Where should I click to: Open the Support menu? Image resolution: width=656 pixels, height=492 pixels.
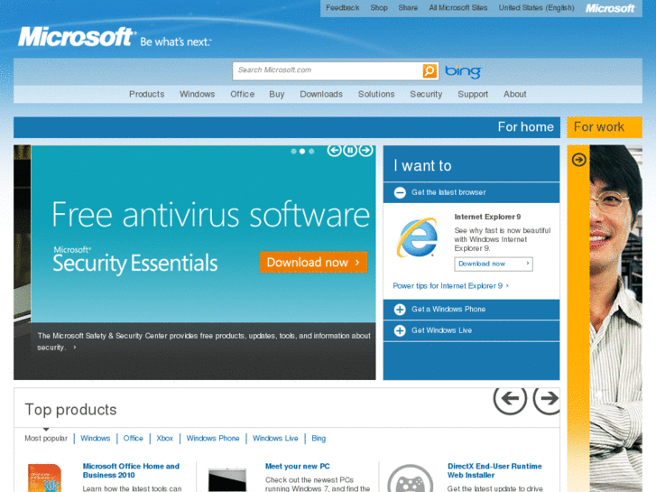click(473, 94)
